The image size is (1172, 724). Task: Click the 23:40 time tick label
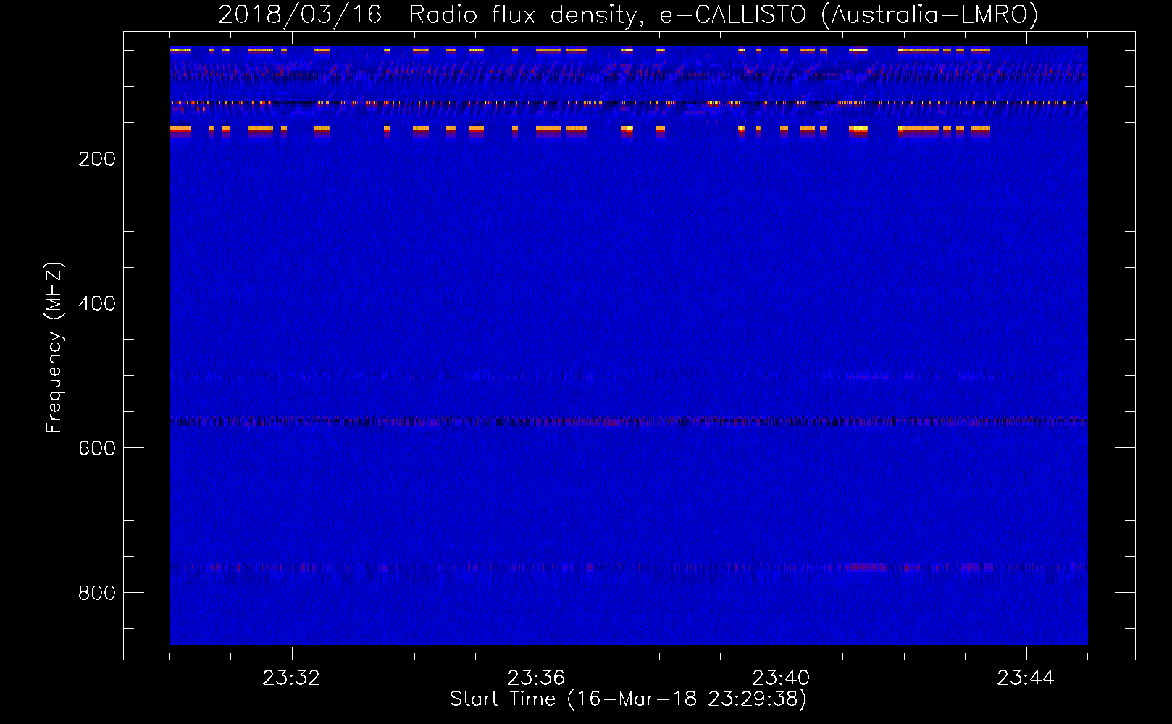[x=781, y=678]
